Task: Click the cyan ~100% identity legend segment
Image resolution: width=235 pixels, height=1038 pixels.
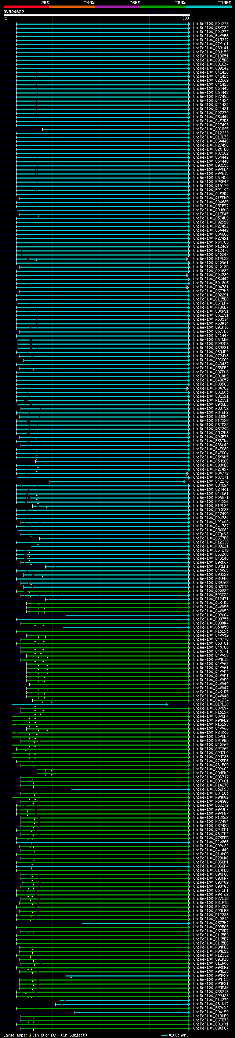Action: 209,7
